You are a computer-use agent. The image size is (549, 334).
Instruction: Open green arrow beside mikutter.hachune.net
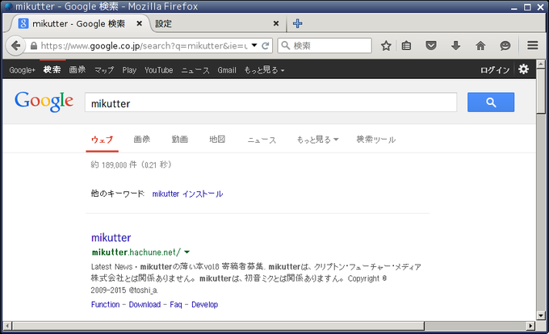(x=187, y=253)
